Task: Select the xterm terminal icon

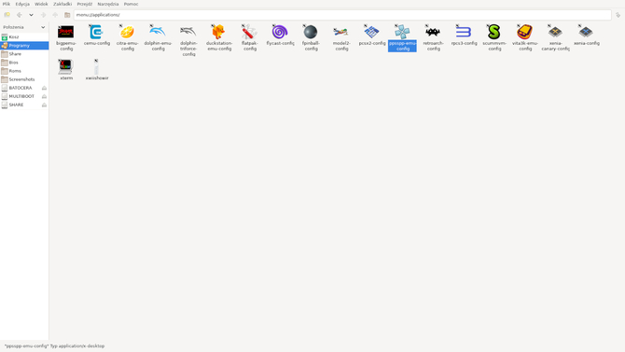Action: [66, 66]
